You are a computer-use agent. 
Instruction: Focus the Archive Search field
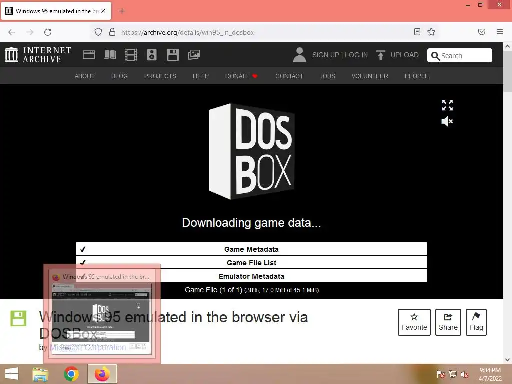(460, 55)
